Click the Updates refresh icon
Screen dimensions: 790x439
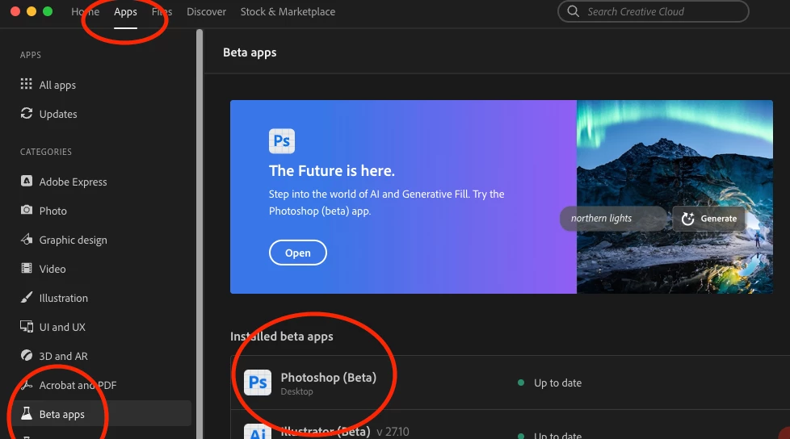click(26, 113)
